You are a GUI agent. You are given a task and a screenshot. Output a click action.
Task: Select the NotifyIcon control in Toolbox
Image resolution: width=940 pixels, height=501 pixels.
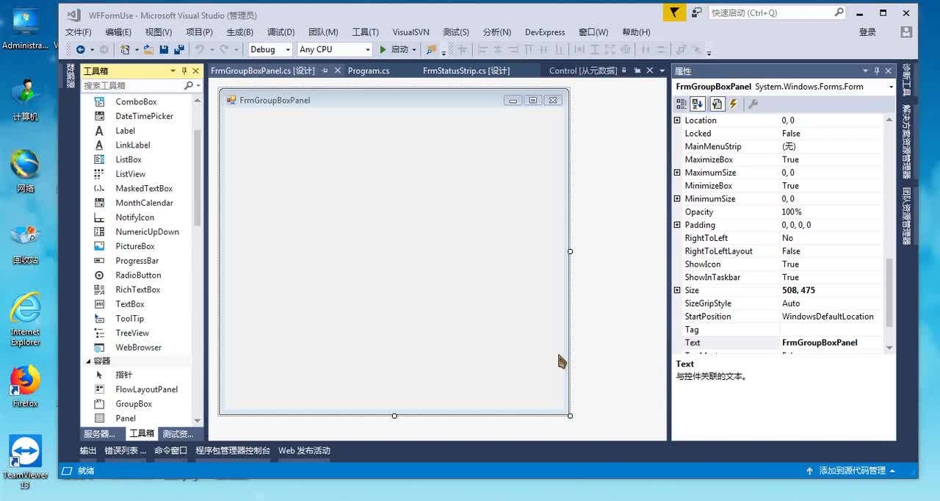[134, 217]
